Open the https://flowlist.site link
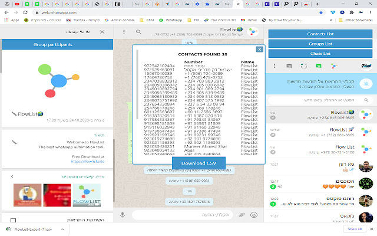 pyautogui.click(x=88, y=162)
